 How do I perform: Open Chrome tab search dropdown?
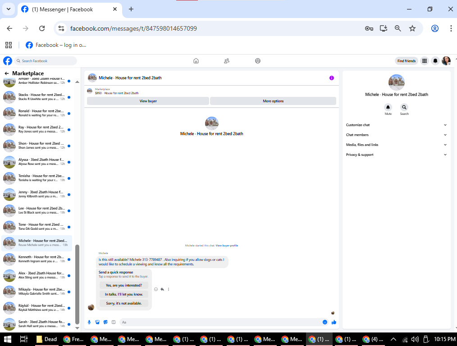[x=9, y=9]
